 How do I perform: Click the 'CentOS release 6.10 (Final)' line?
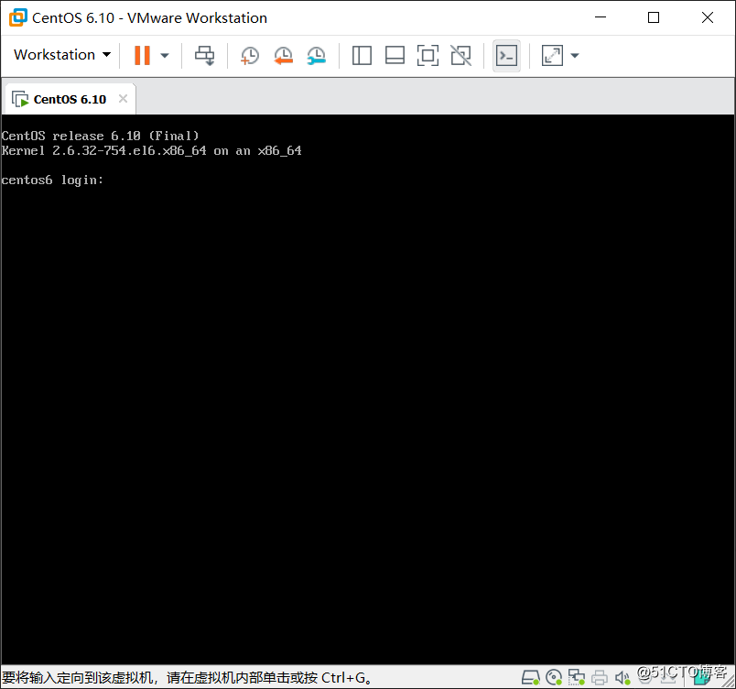(100, 136)
